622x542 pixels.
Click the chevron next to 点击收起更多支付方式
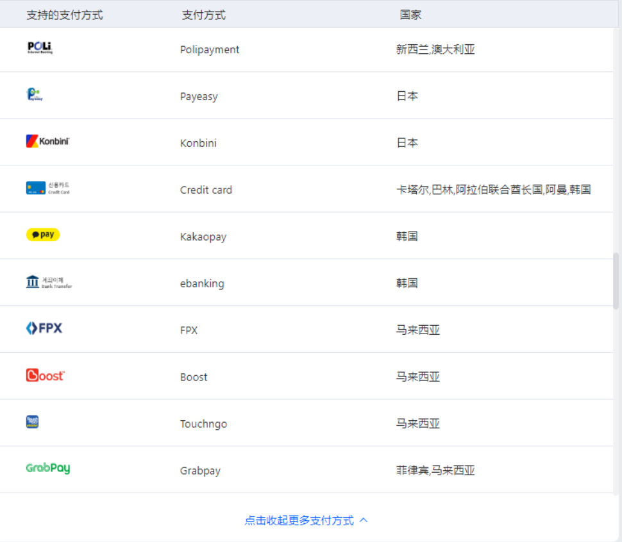click(x=364, y=520)
